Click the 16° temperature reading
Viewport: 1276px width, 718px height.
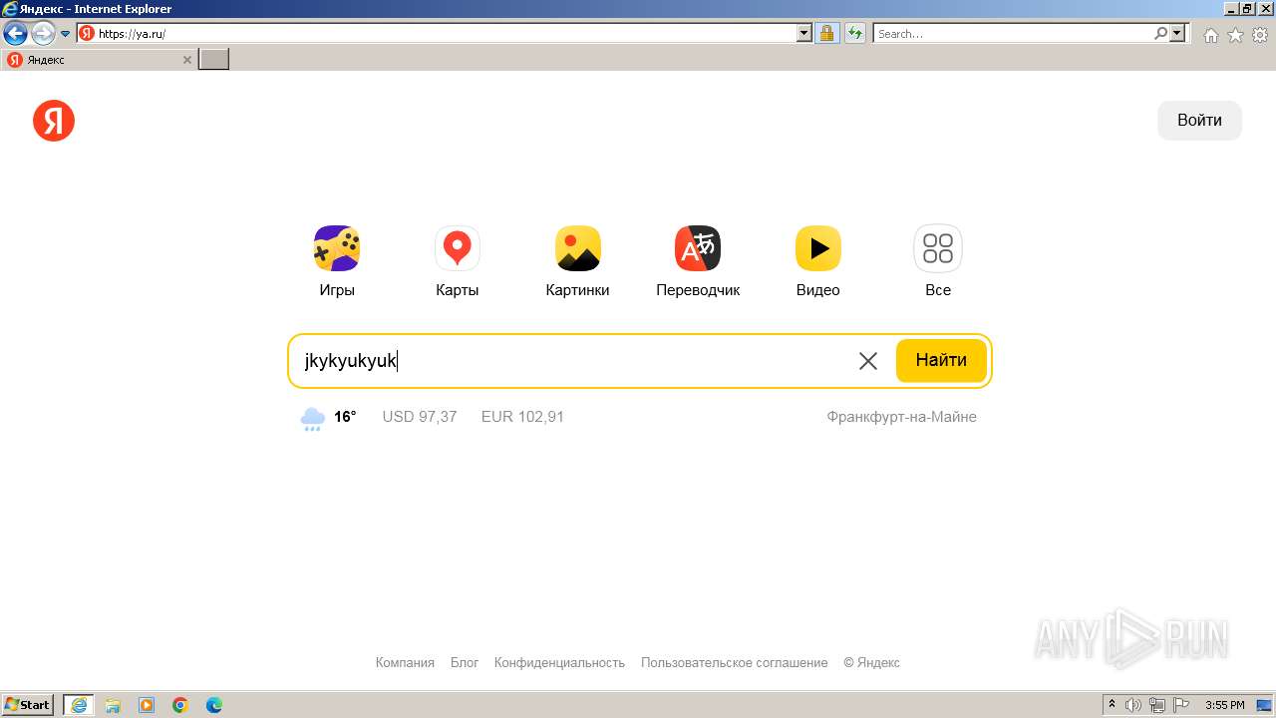pyautogui.click(x=345, y=417)
